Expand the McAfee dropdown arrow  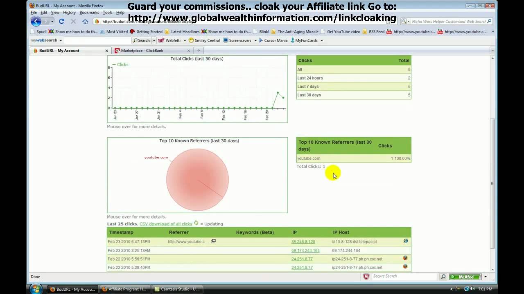pos(486,276)
